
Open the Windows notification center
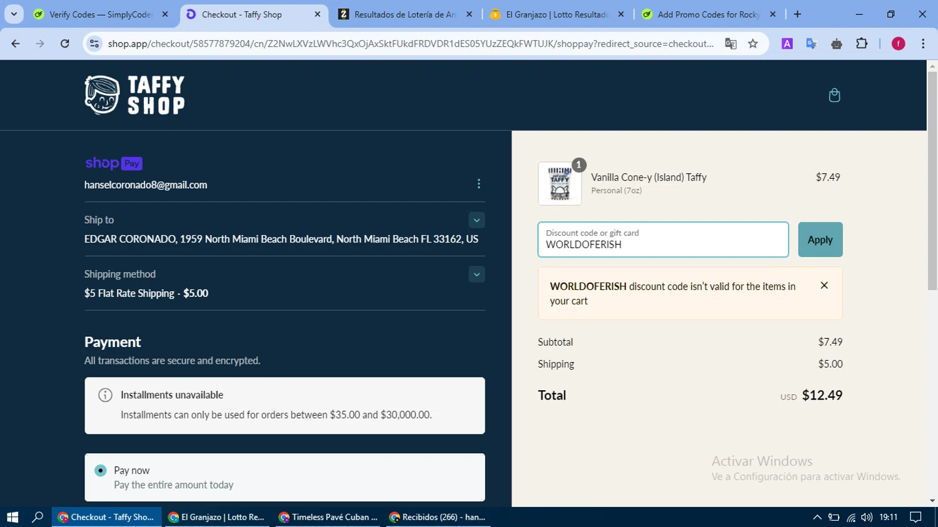coord(915,517)
